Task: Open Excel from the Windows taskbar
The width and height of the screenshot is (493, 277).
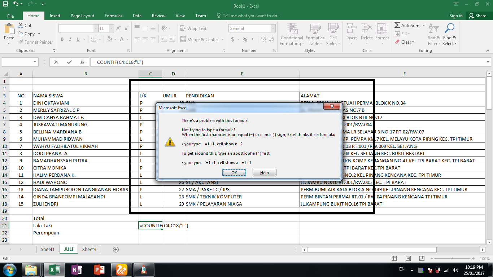Action: point(54,270)
